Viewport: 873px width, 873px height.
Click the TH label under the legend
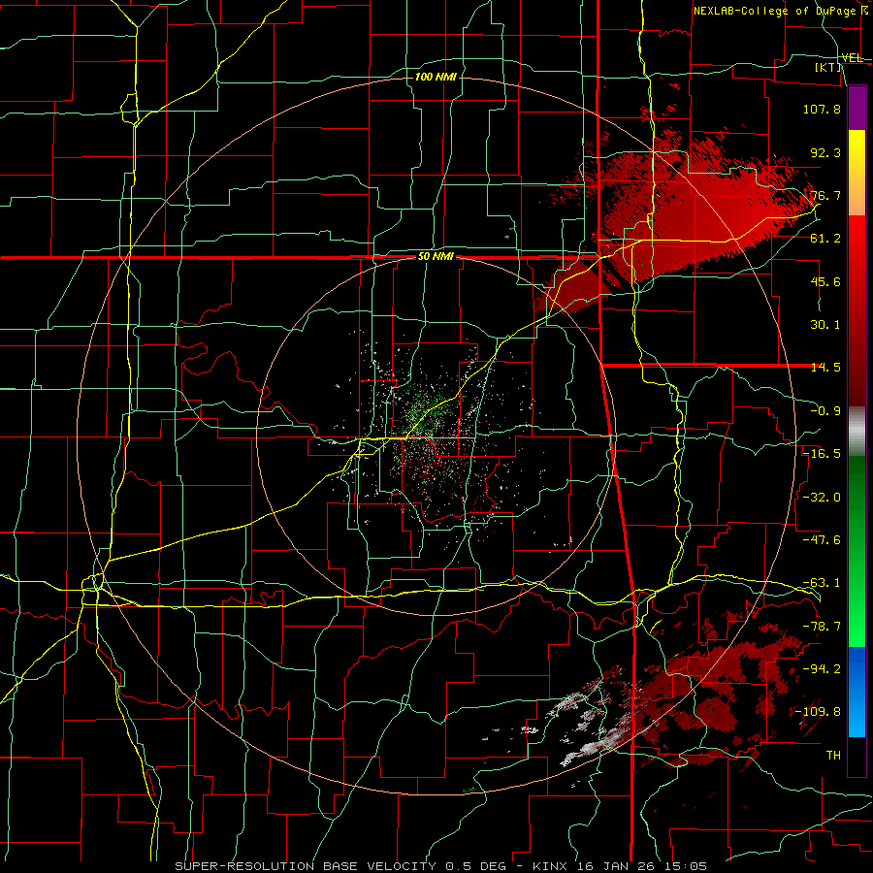pos(833,756)
